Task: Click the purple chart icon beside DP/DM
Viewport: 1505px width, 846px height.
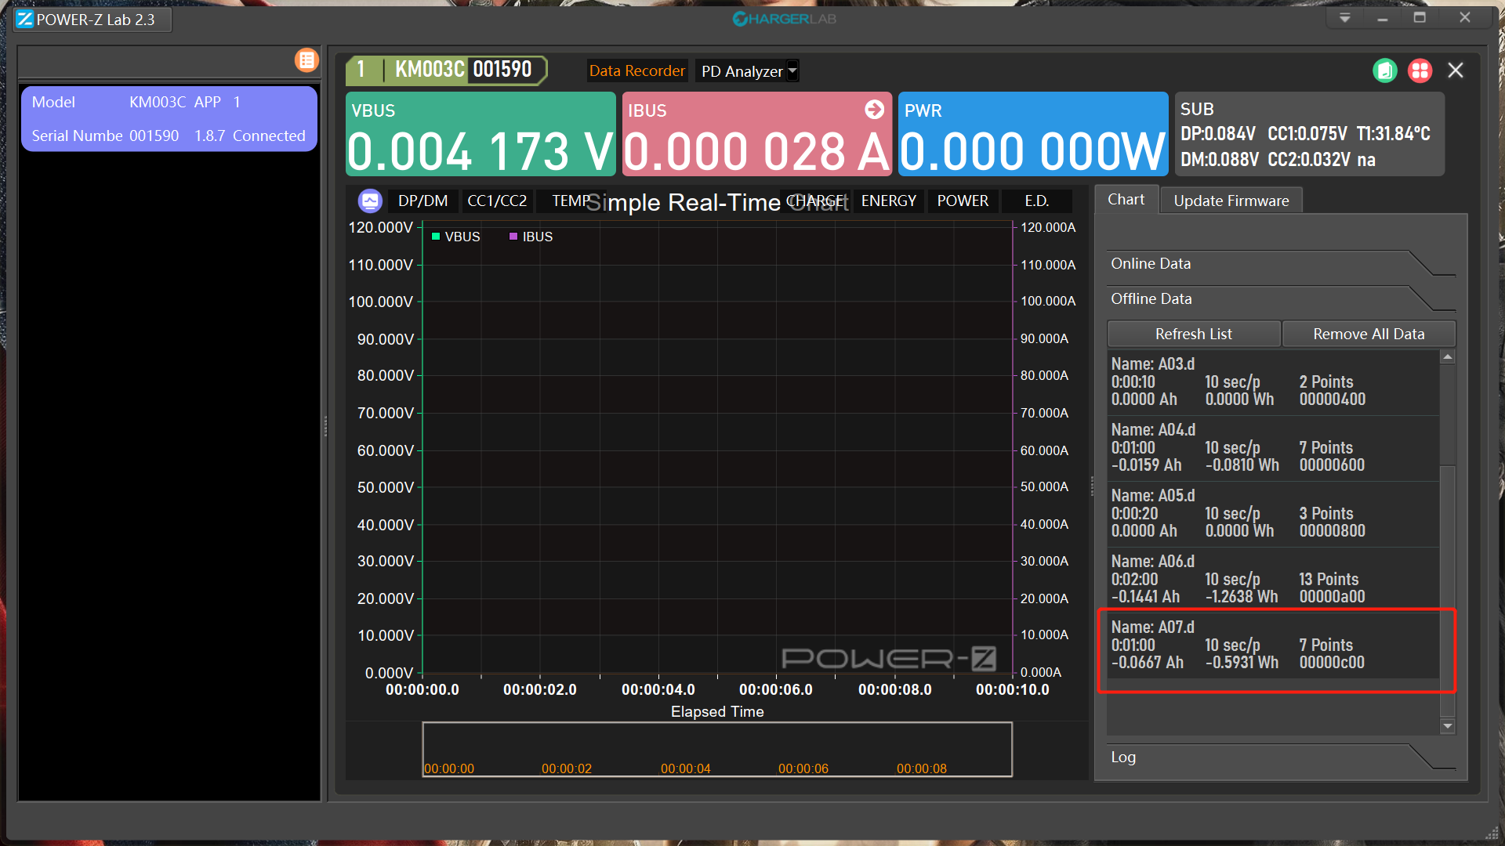Action: point(370,201)
